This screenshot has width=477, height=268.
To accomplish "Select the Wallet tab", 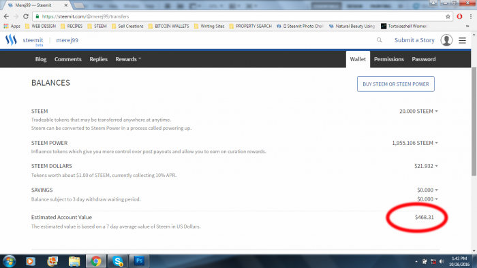I will pyautogui.click(x=358, y=59).
